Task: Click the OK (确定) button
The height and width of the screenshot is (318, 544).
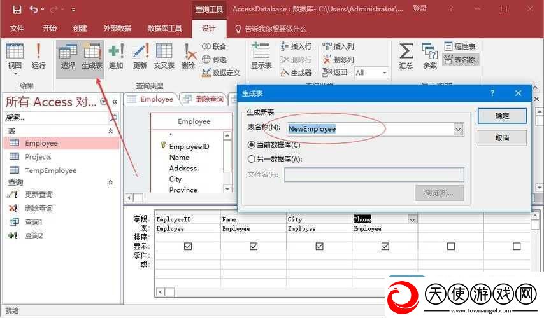Action: click(x=502, y=116)
